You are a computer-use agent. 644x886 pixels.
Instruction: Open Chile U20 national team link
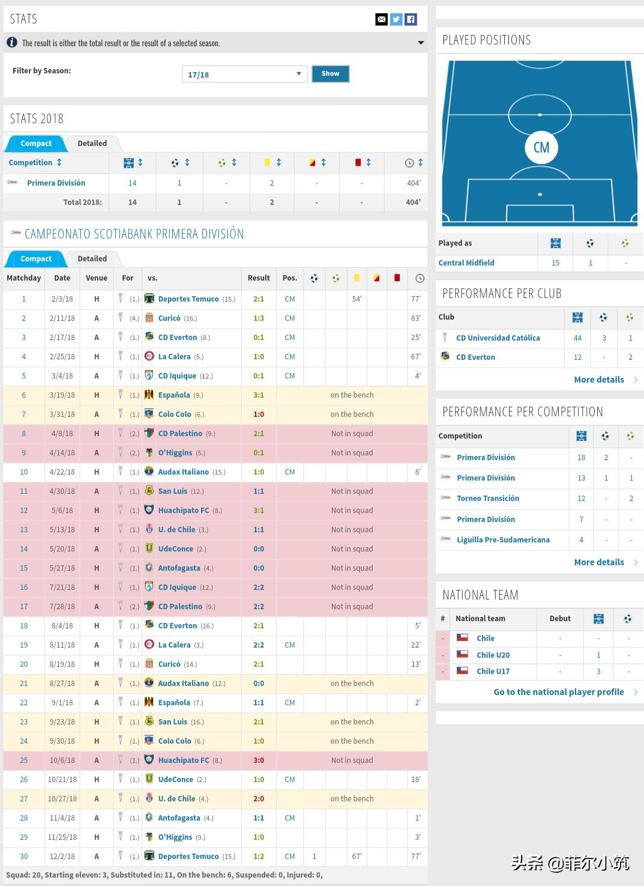click(493, 655)
